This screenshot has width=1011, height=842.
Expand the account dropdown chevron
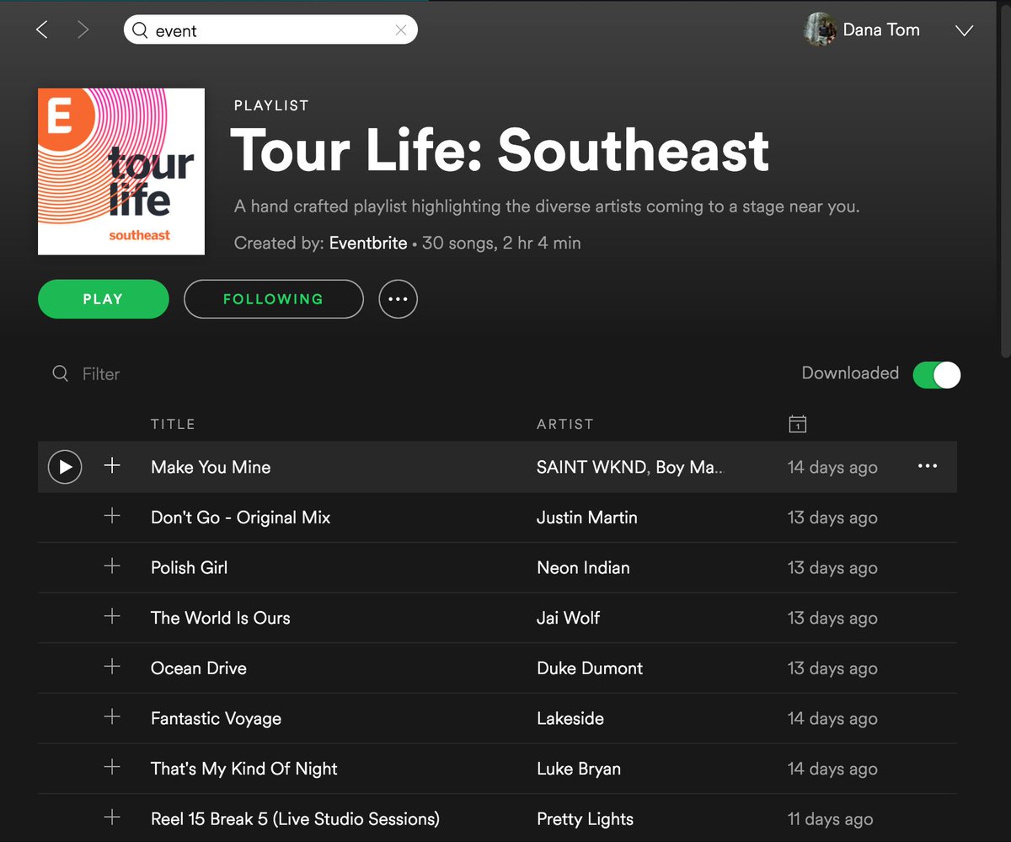click(x=965, y=31)
